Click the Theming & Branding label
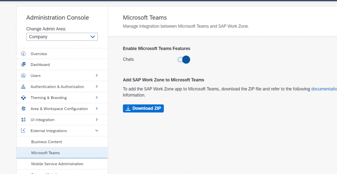 point(49,98)
